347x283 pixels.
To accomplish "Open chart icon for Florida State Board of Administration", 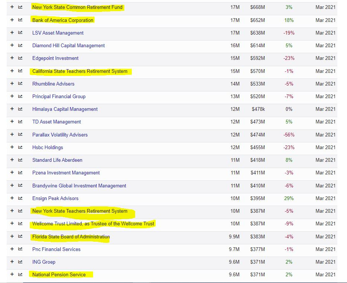I will (20, 237).
